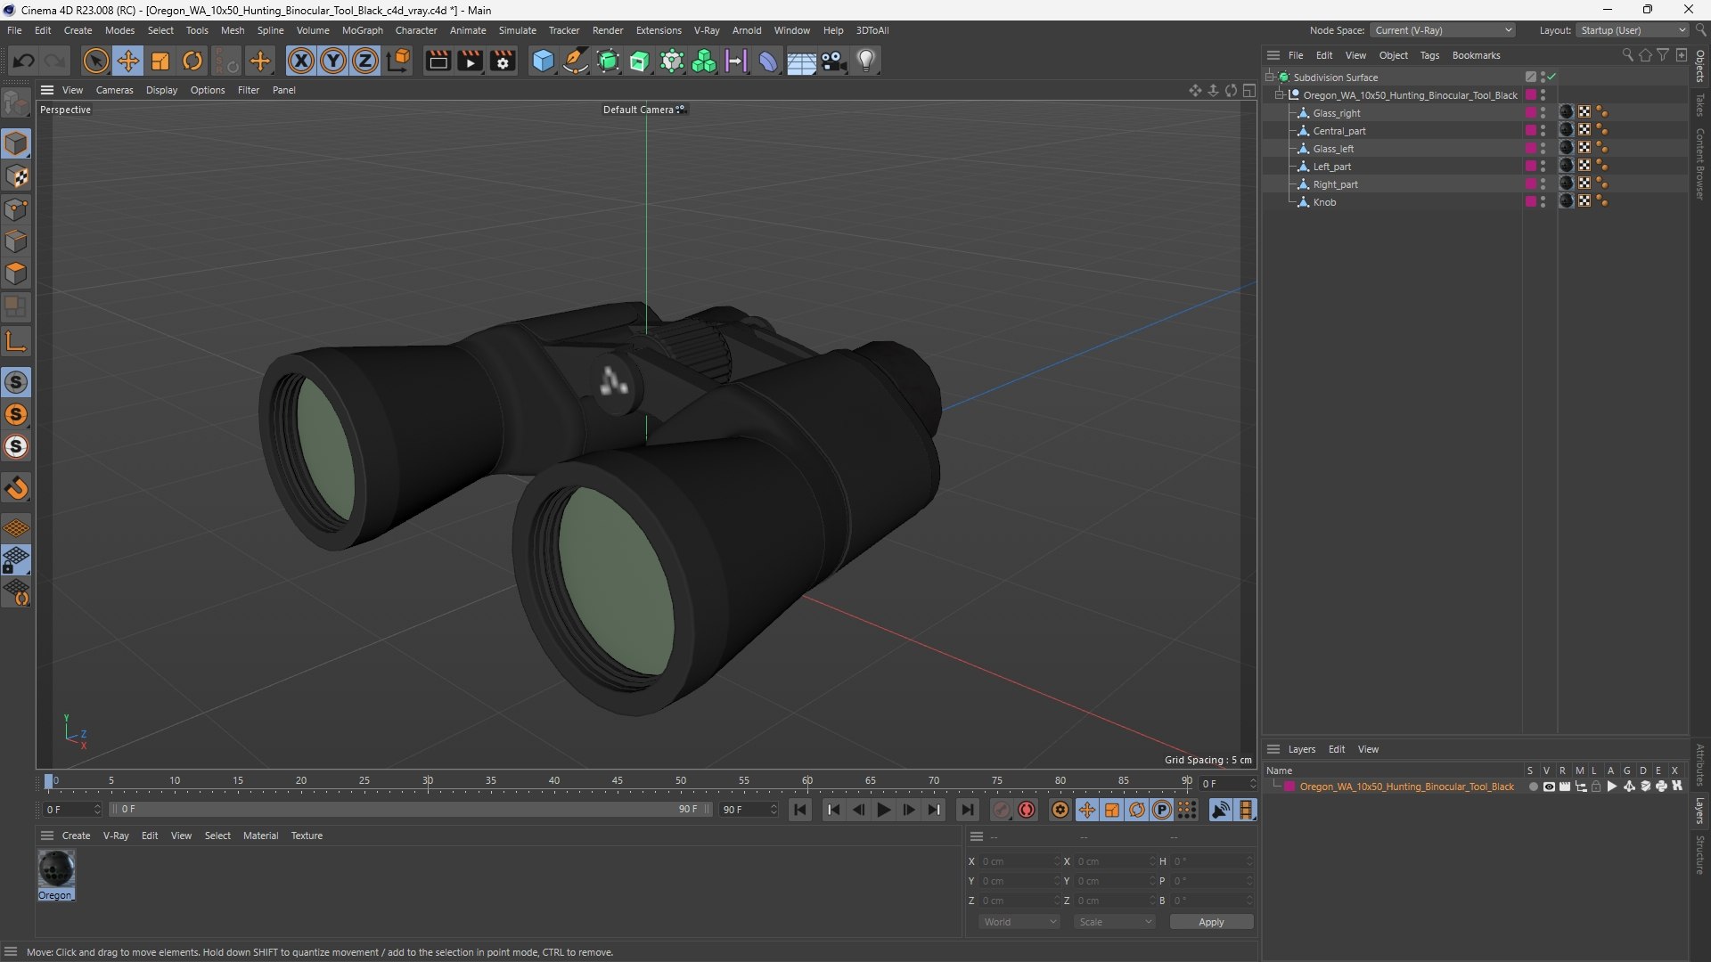
Task: Click the Oregon layer color swatch
Action: click(1289, 787)
